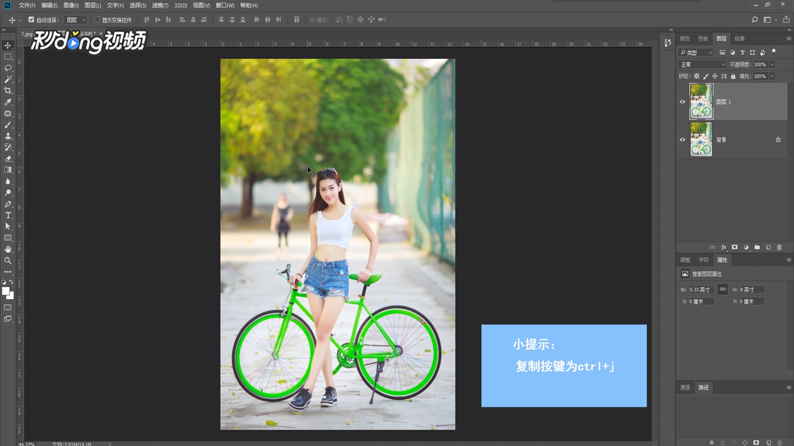Select the Hand tool
The width and height of the screenshot is (794, 446).
[8, 249]
